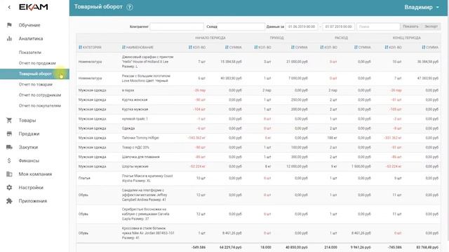The image size is (449, 252).
Task: Sort by Начало периода Сумма
Action: tap(234, 47)
